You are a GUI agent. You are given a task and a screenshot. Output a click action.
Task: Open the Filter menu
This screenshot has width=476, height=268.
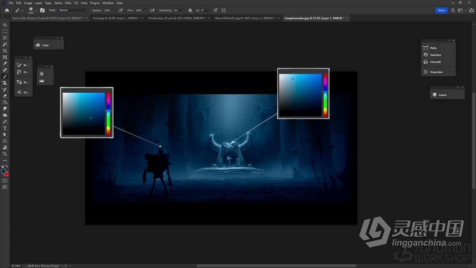(x=68, y=3)
